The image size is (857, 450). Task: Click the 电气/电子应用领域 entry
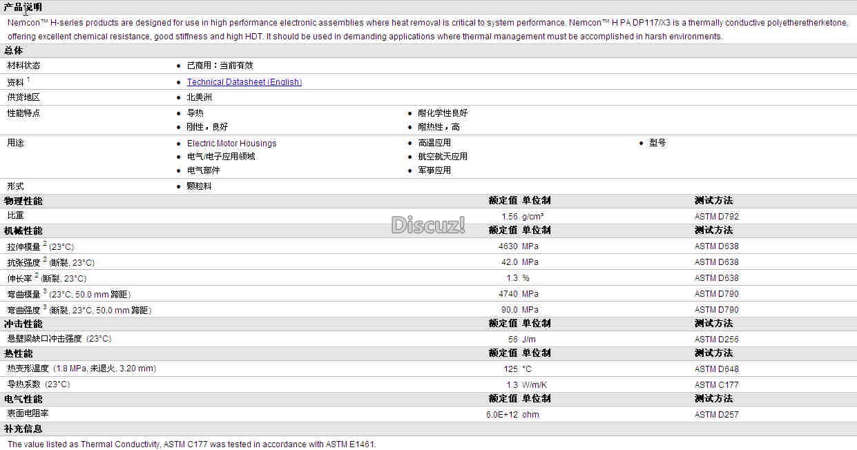221,157
